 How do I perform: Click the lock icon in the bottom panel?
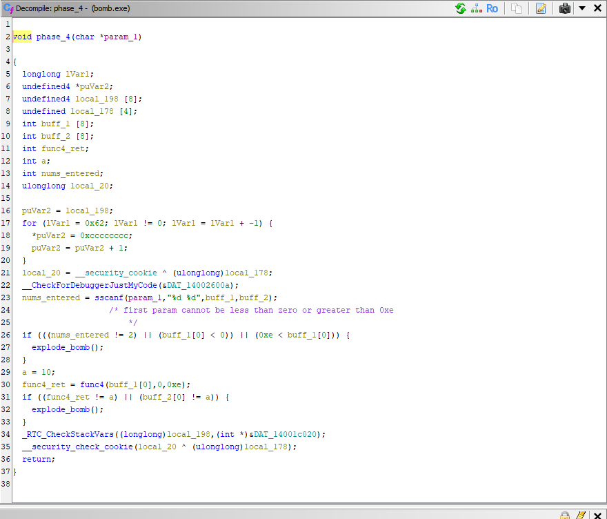565,515
